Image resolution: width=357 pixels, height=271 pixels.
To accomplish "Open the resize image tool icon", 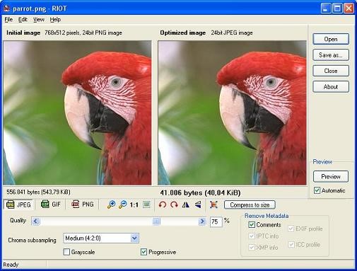I will point(213,204).
